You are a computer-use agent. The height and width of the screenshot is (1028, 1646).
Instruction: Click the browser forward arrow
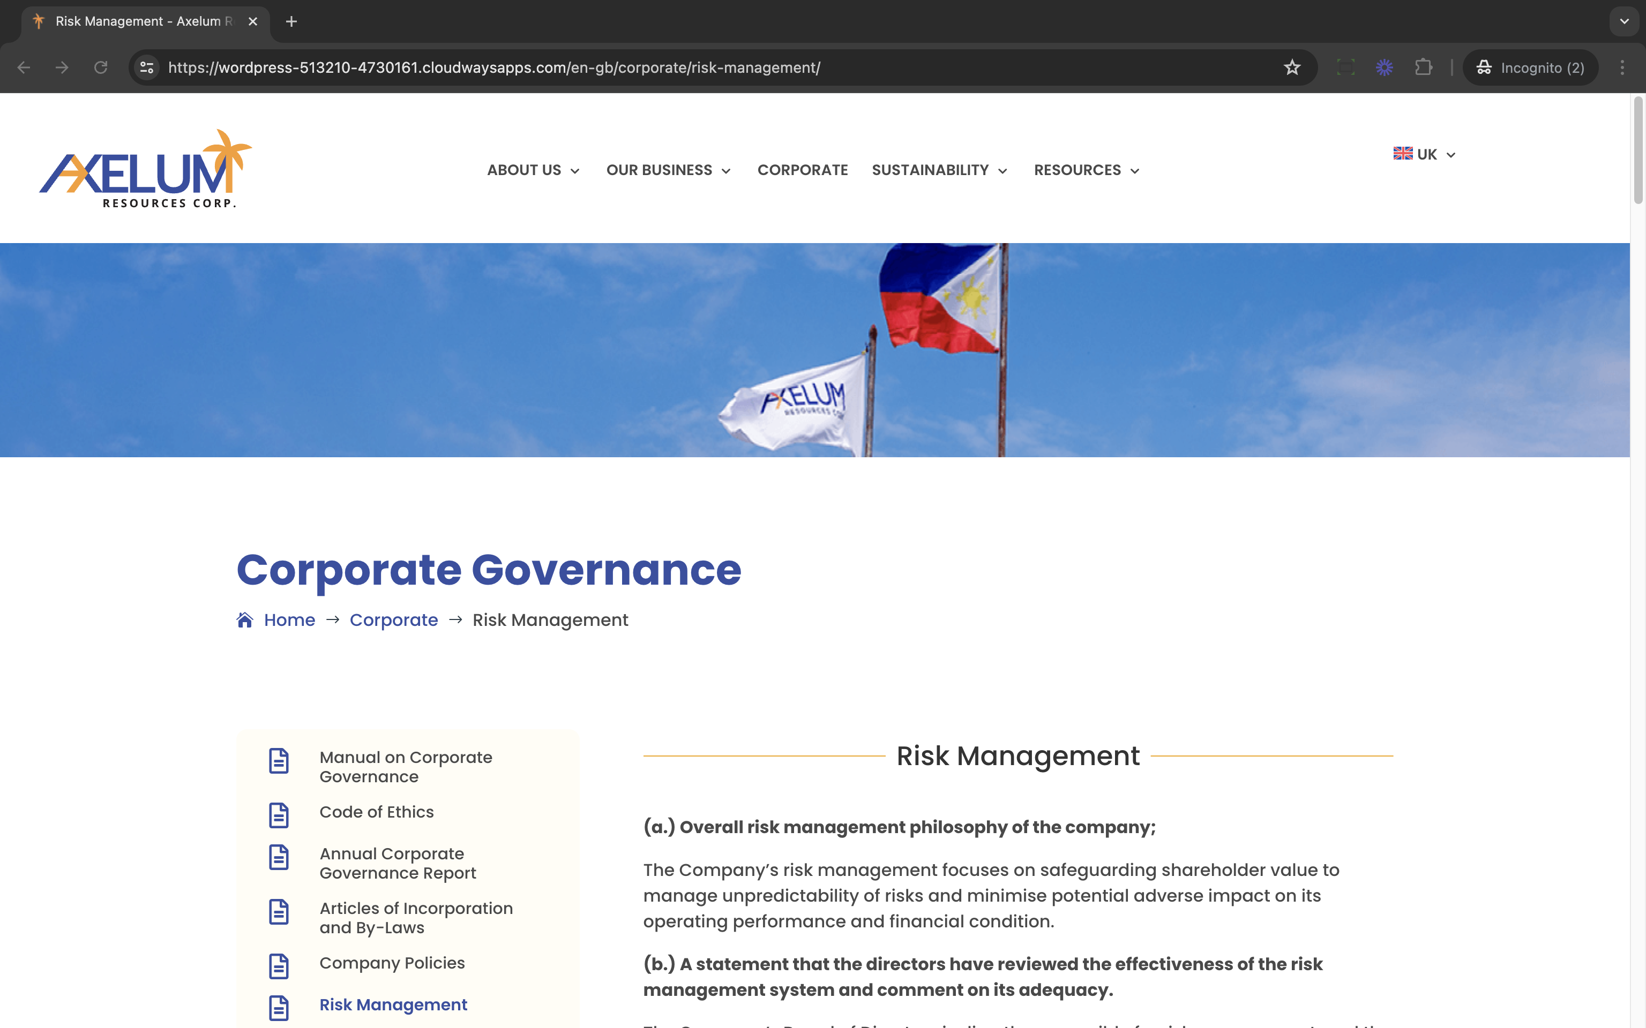pyautogui.click(x=62, y=67)
